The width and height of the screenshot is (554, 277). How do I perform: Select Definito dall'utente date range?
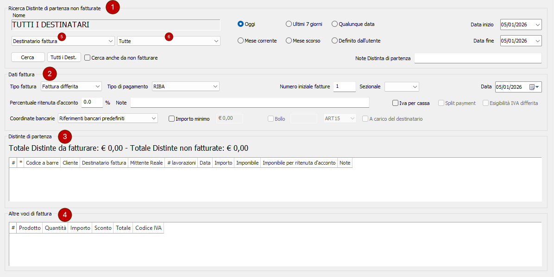(x=335, y=41)
